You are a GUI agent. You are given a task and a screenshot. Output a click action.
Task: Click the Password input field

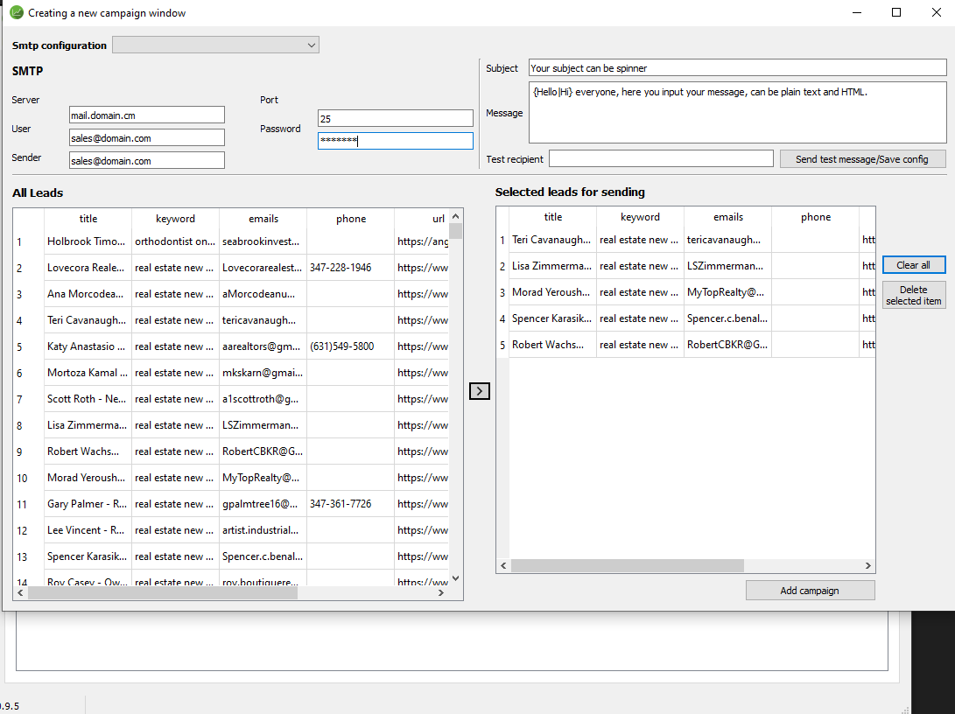[395, 141]
